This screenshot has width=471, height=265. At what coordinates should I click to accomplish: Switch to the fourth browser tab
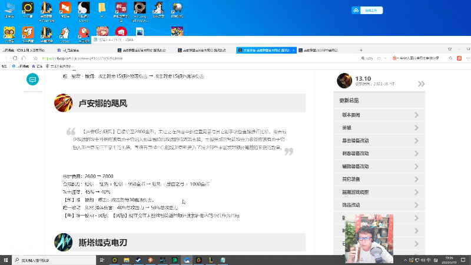click(x=205, y=50)
